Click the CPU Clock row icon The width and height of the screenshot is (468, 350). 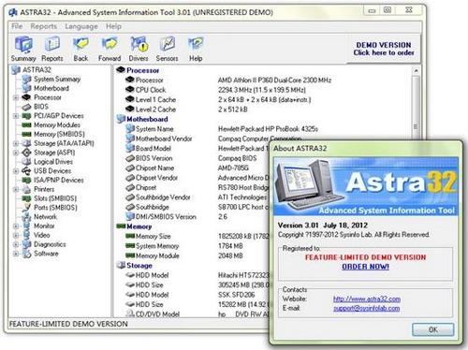(x=130, y=90)
